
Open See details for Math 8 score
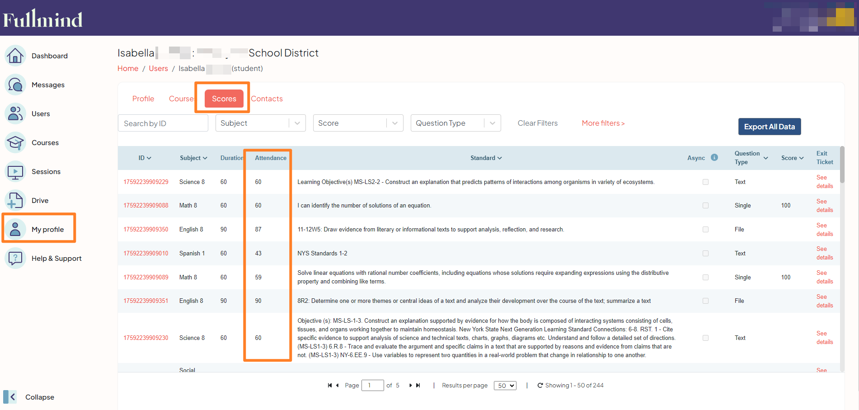(824, 205)
